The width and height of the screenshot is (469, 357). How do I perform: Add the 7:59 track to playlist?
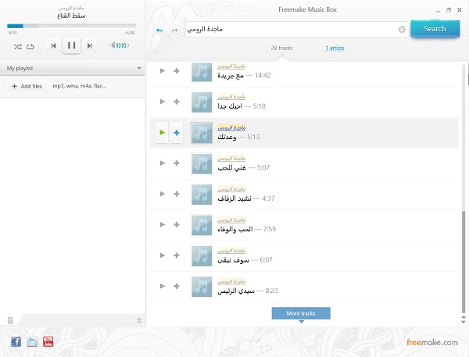point(177,224)
